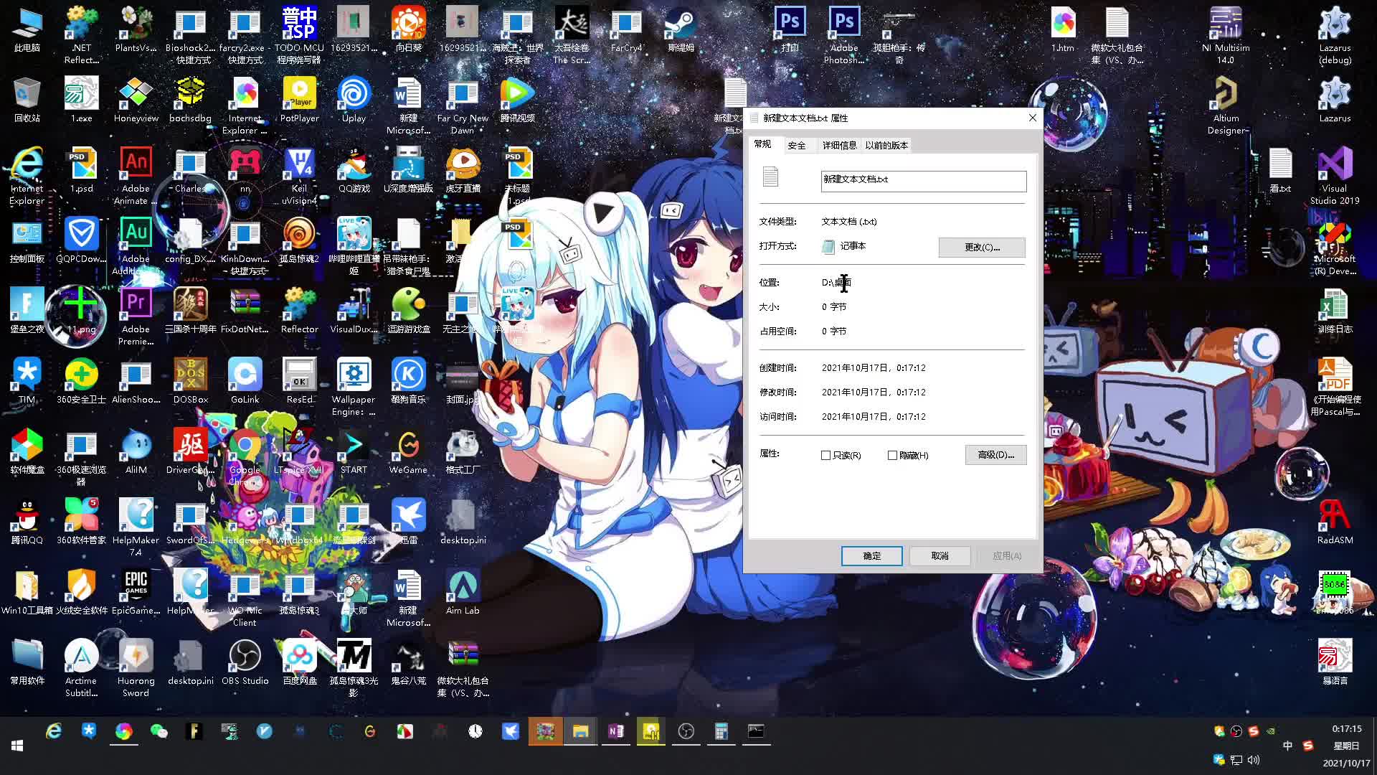Launch Adobe Animate from desktop
Screen dimensions: 1377x775
click(x=136, y=177)
